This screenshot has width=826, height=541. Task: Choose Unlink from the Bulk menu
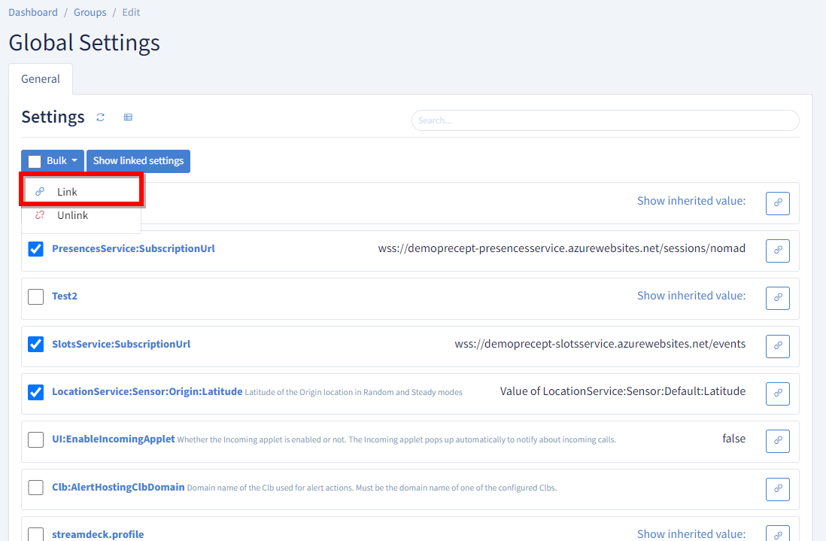73,215
